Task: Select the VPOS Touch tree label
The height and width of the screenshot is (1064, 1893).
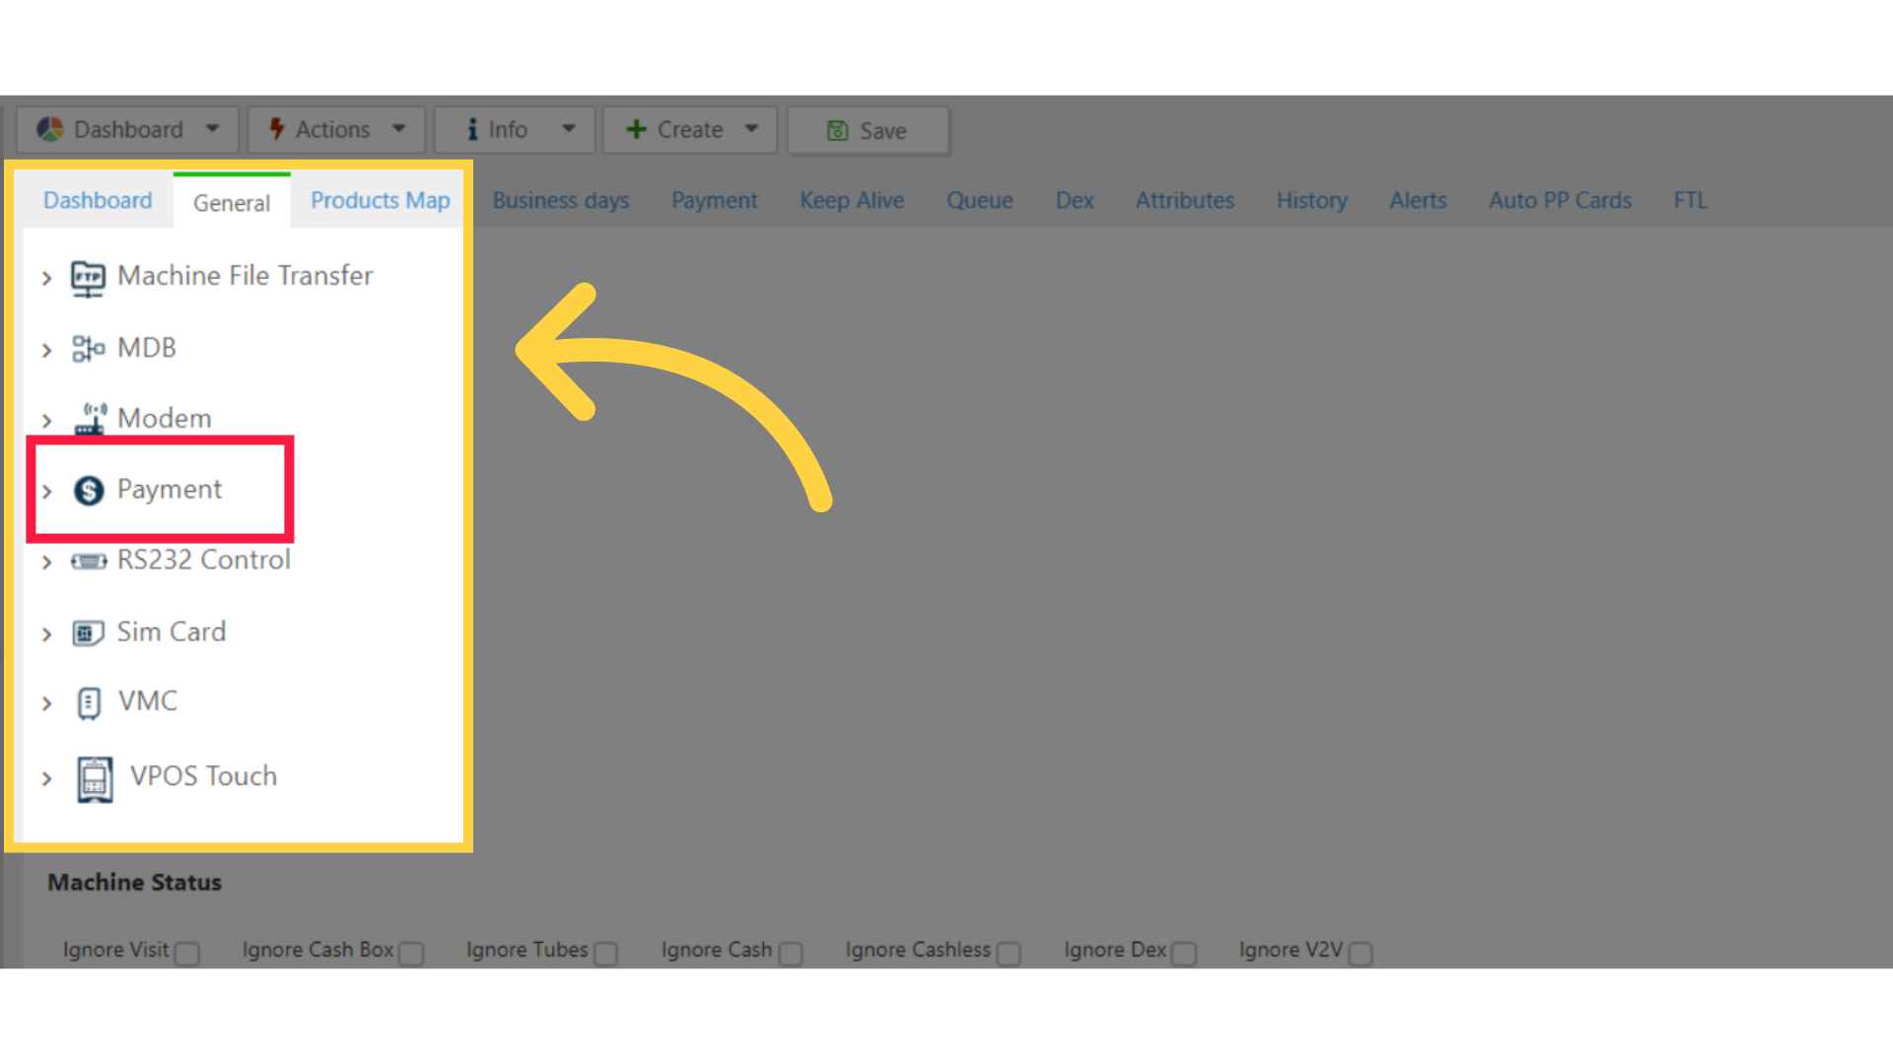Action: click(203, 776)
